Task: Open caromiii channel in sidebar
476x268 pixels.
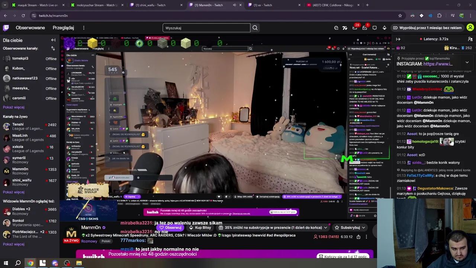Action: coord(30,98)
